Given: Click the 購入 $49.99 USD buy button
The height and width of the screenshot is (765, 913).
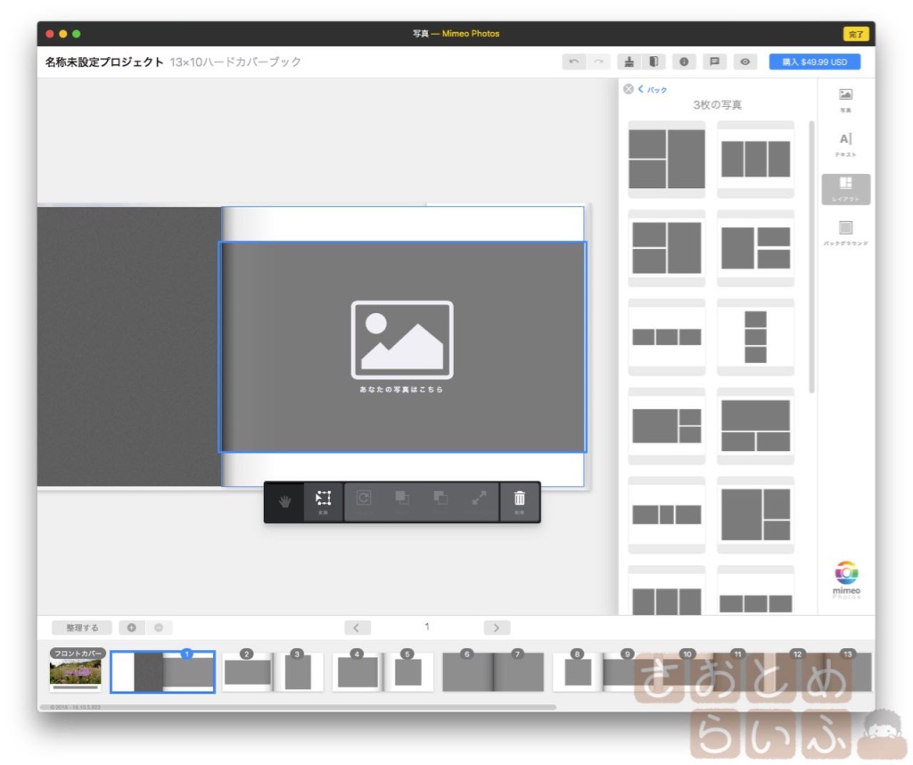Looking at the screenshot, I should 814,62.
